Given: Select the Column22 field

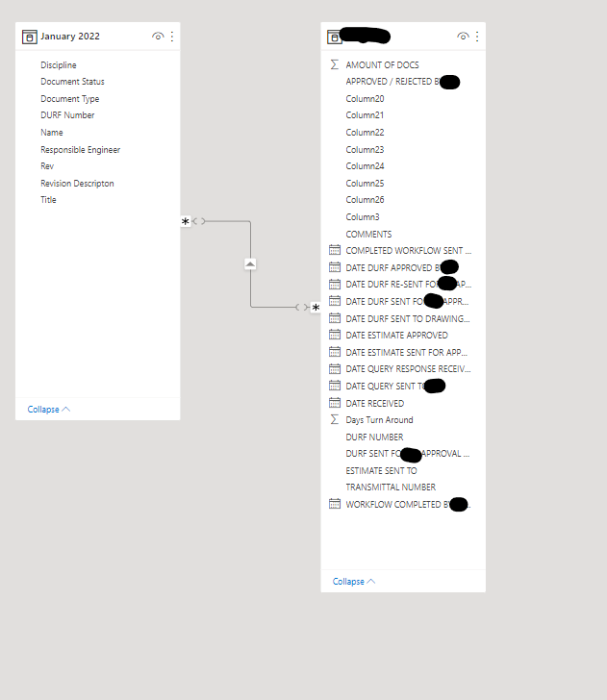Looking at the screenshot, I should click(x=365, y=133).
